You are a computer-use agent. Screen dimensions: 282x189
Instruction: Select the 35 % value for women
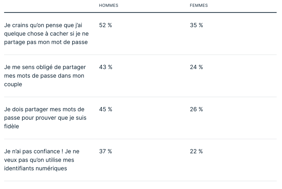coord(196,25)
